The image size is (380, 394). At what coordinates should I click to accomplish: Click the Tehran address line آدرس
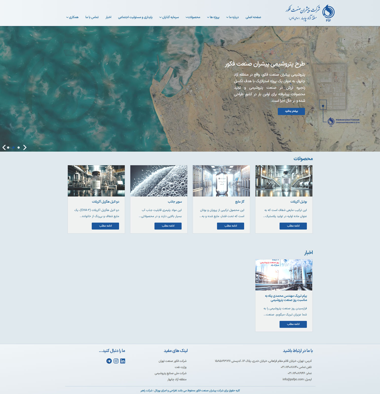[263, 361]
